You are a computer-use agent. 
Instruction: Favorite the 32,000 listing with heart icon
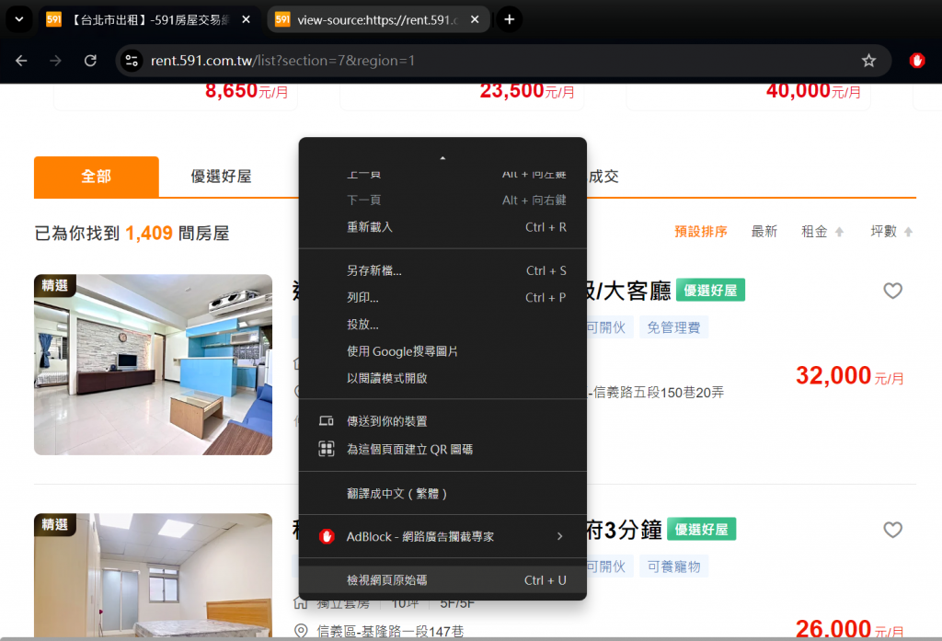[892, 291]
